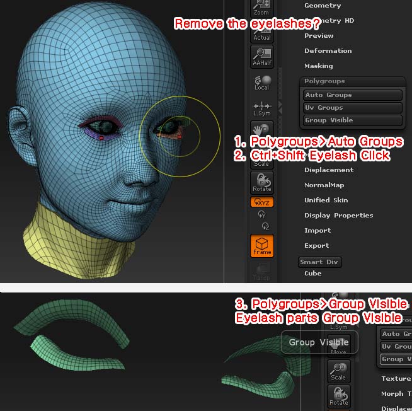Open the Export menu item
Viewport: 412px width, 411px height.
[316, 246]
